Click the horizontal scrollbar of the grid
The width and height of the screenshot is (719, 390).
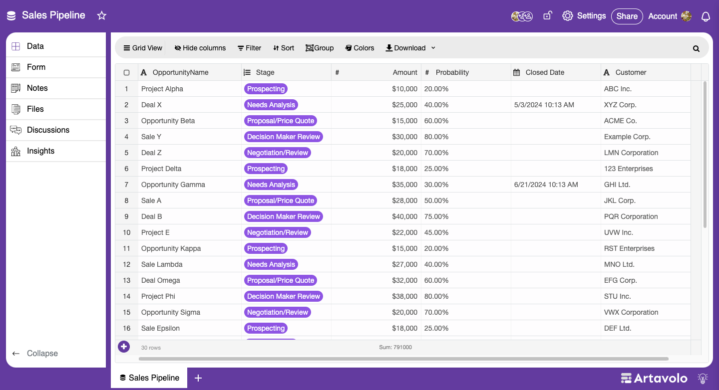[x=403, y=359]
